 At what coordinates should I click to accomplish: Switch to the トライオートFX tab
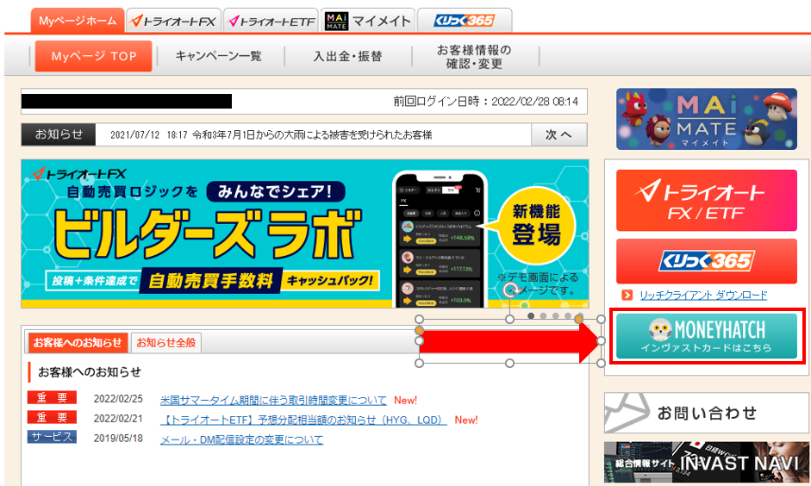click(174, 21)
